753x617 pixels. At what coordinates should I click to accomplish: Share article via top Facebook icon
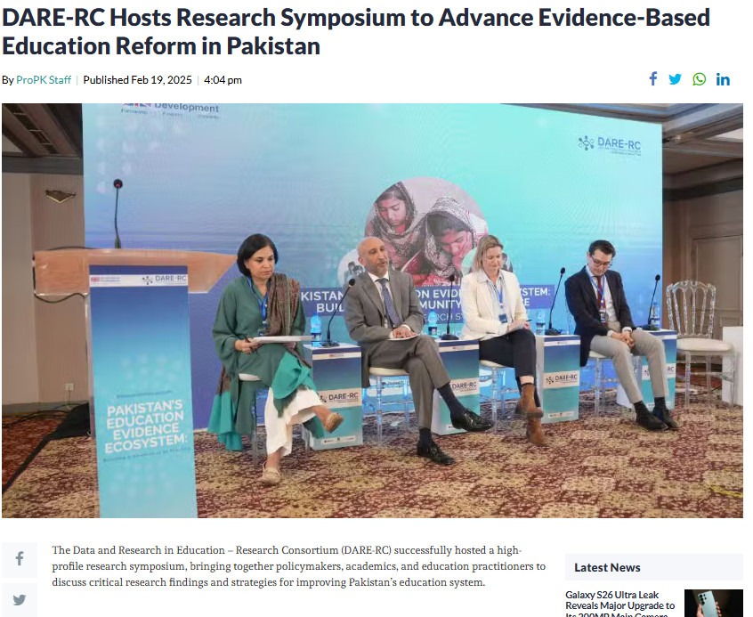coord(652,79)
